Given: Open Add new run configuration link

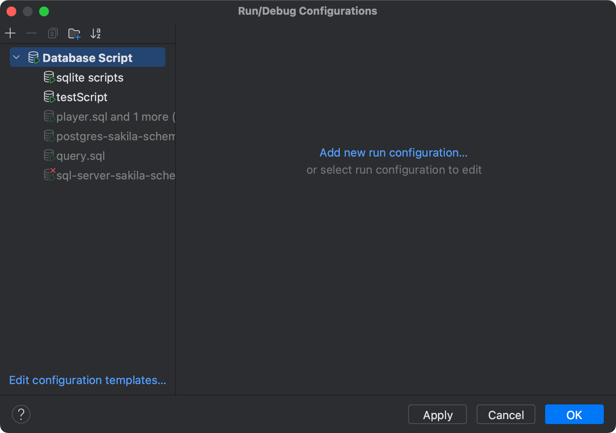Looking at the screenshot, I should click(x=394, y=152).
